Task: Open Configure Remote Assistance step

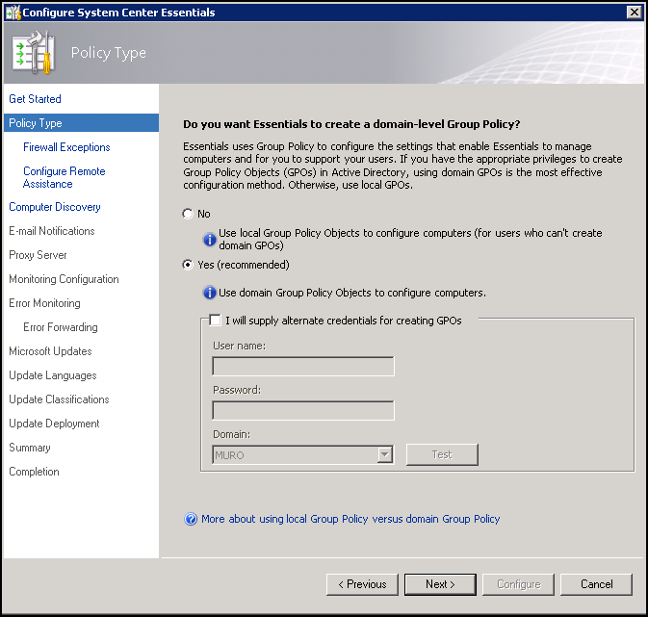Action: 65,177
